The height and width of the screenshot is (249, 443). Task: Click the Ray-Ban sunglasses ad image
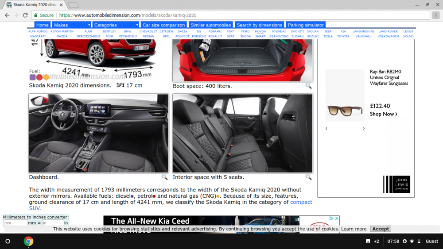pyautogui.click(x=345, y=96)
